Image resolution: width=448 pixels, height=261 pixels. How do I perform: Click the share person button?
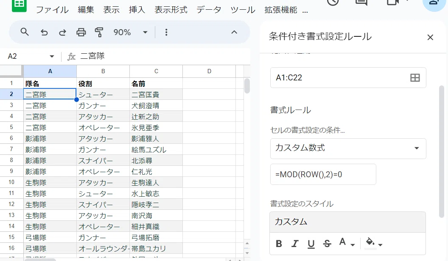pyautogui.click(x=434, y=3)
